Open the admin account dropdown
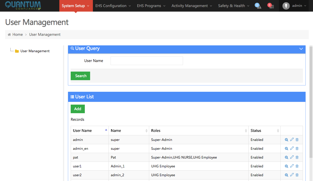The height and width of the screenshot is (181, 313). tap(294, 6)
